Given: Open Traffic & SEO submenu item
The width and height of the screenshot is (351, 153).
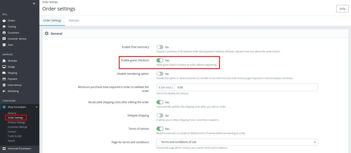Looking at the screenshot, I should 15,136.
